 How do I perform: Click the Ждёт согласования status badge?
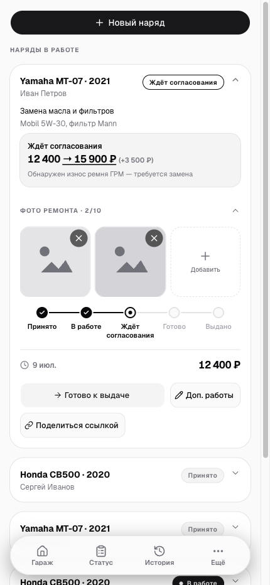pos(183,82)
